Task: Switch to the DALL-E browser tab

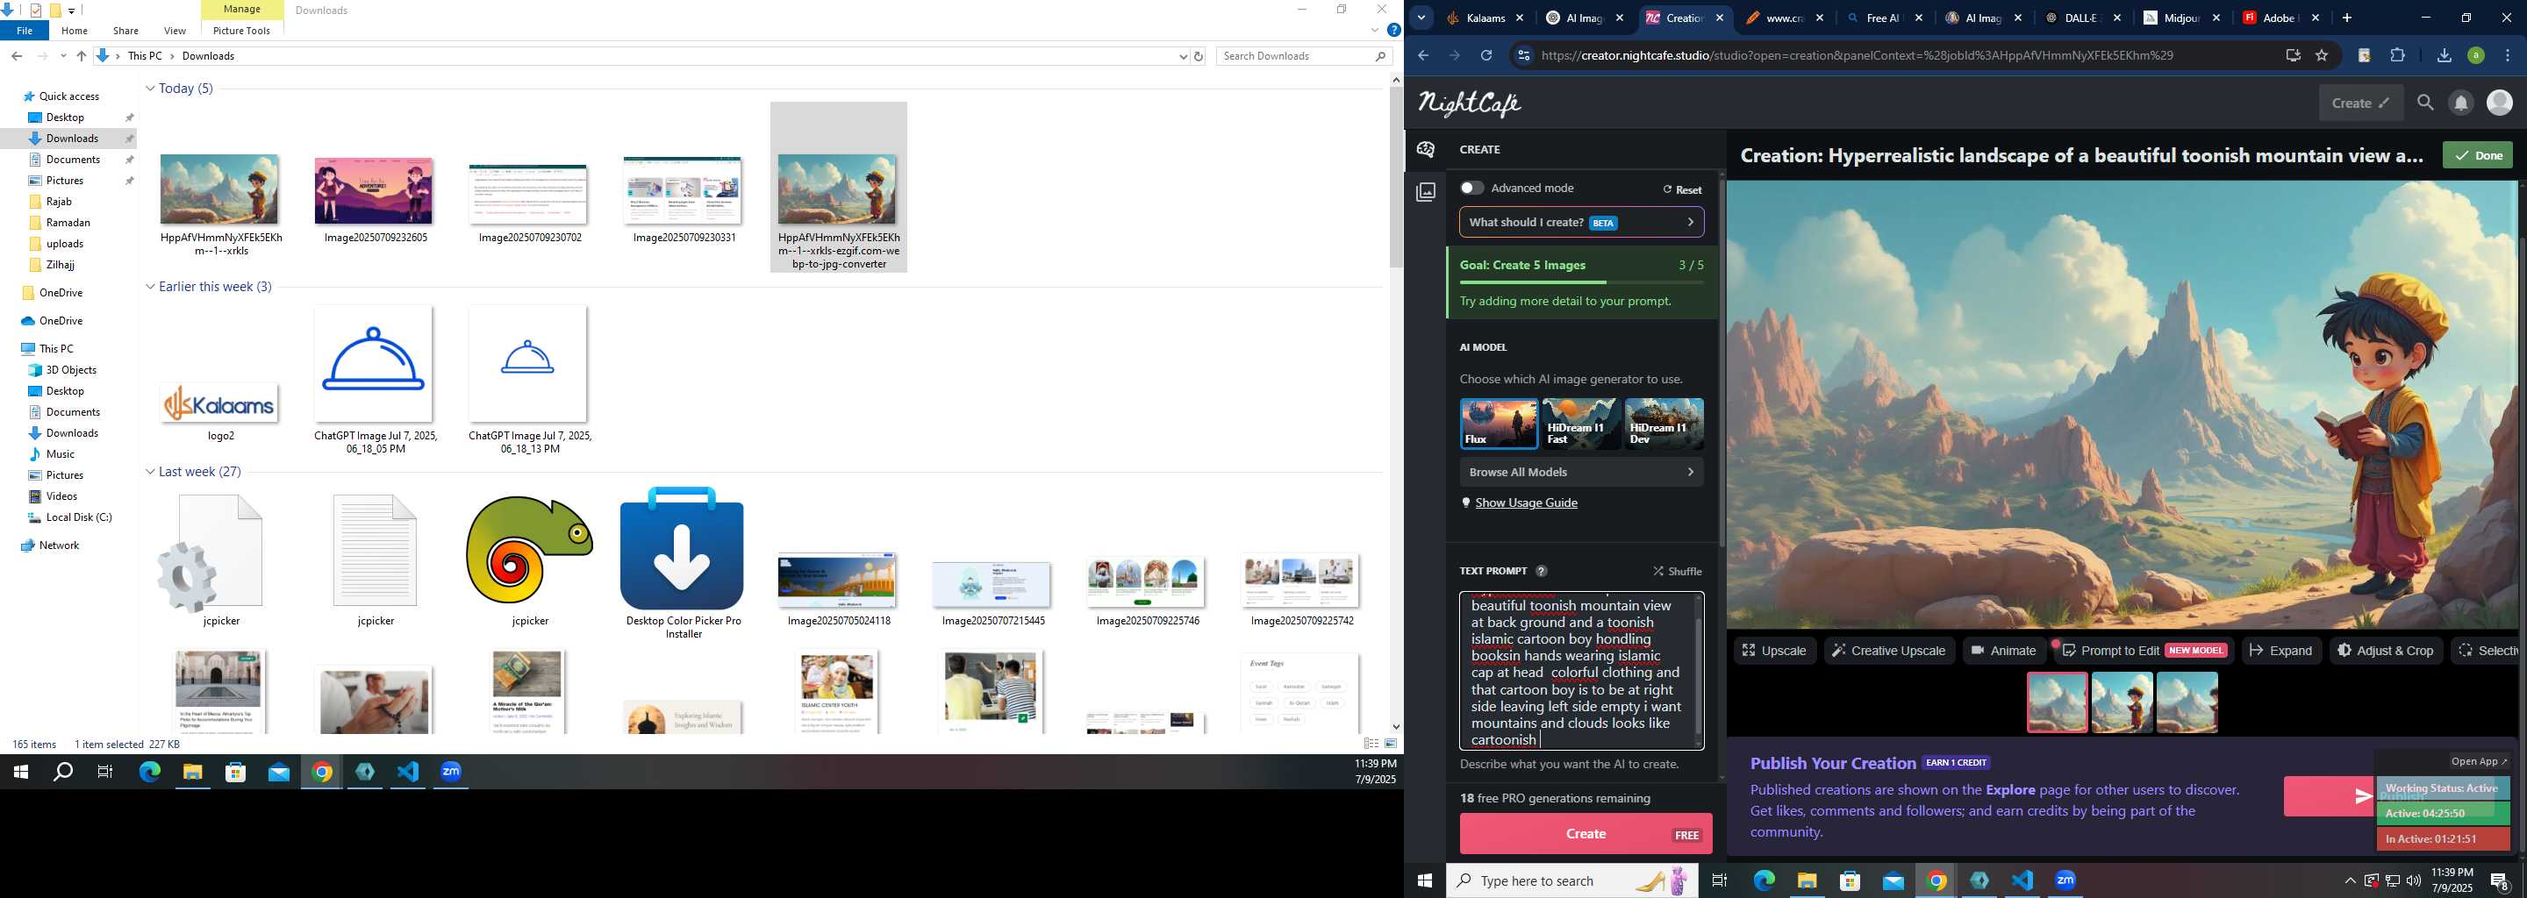Action: (2084, 18)
